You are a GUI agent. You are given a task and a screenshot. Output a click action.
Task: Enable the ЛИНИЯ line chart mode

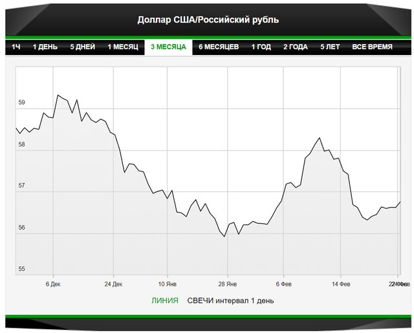click(x=164, y=301)
